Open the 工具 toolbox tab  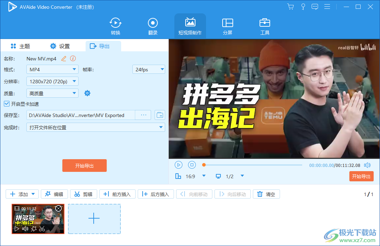click(264, 26)
